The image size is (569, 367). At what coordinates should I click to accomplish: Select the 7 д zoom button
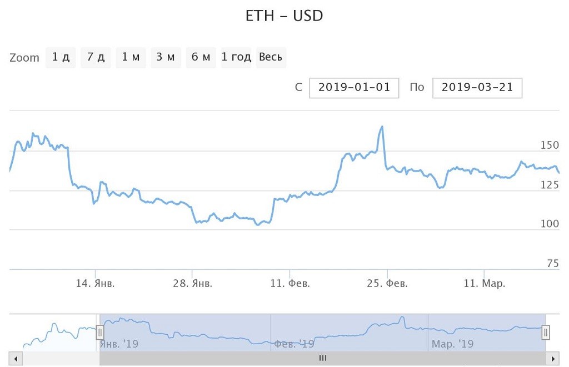[x=96, y=57]
